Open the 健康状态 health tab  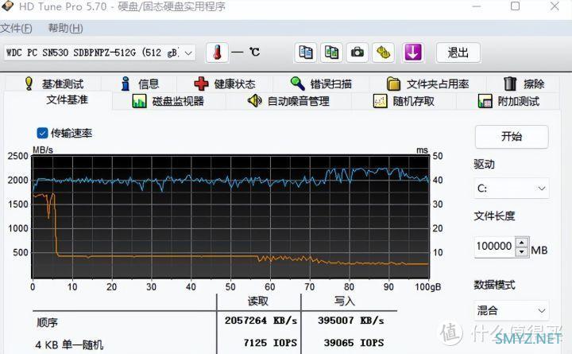(225, 84)
